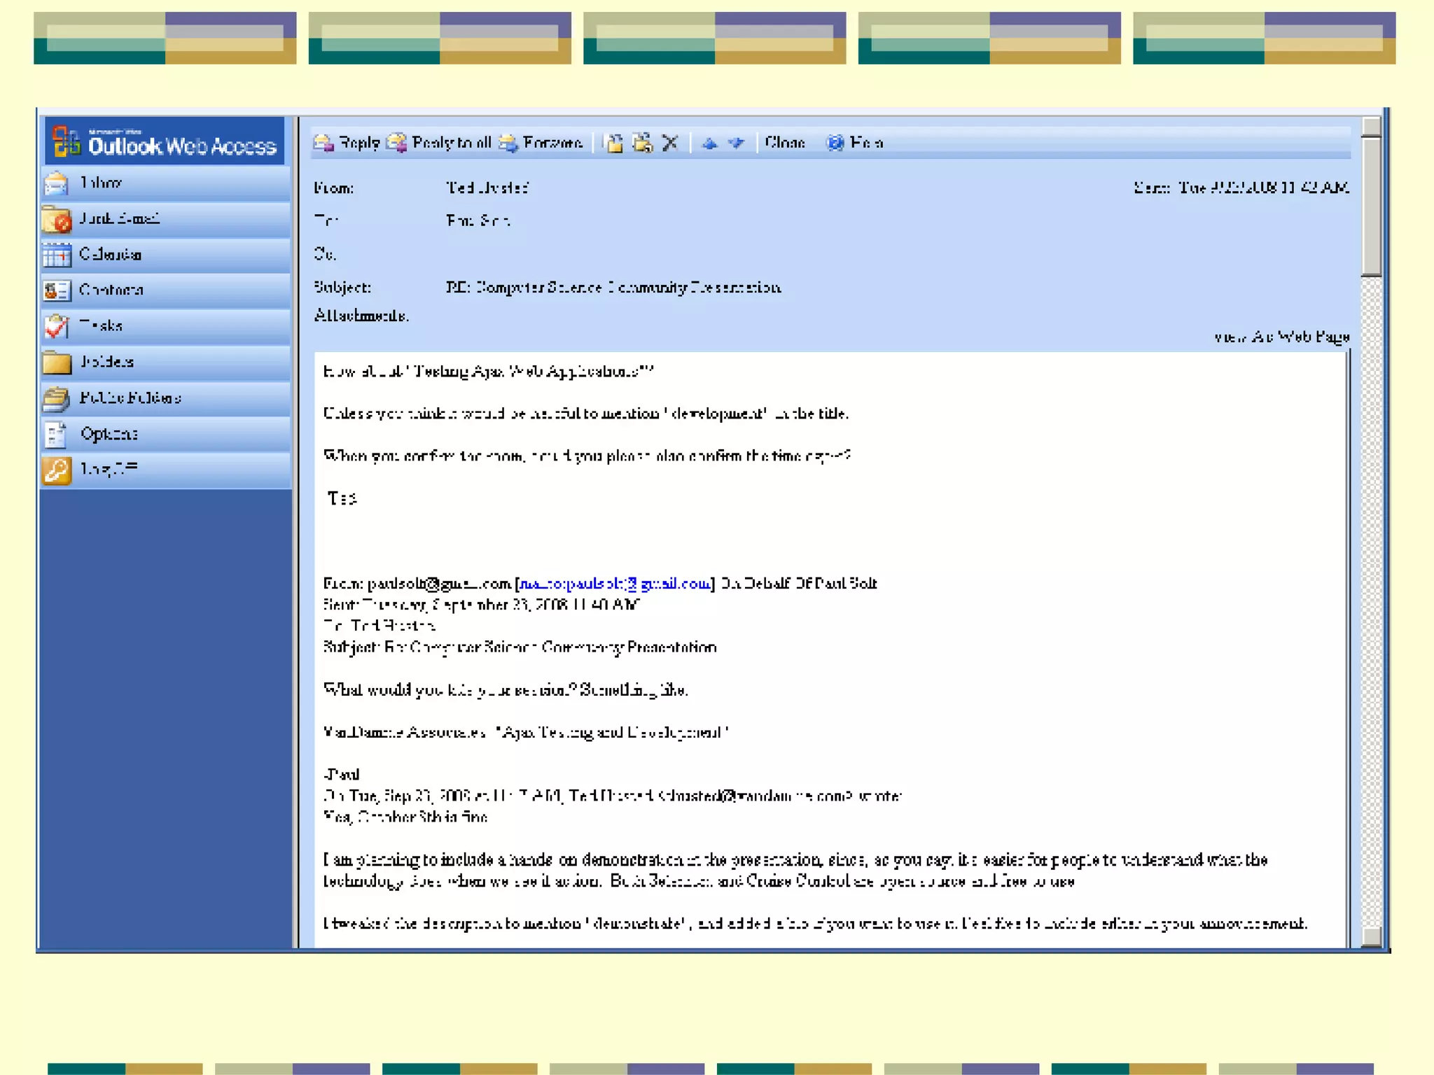Go to previous item with up arrow
The width and height of the screenshot is (1434, 1075).
(709, 143)
